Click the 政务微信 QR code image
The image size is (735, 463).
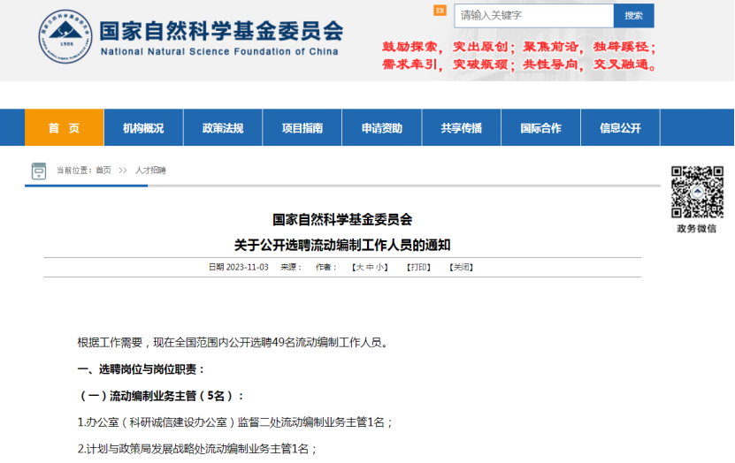[x=696, y=192]
